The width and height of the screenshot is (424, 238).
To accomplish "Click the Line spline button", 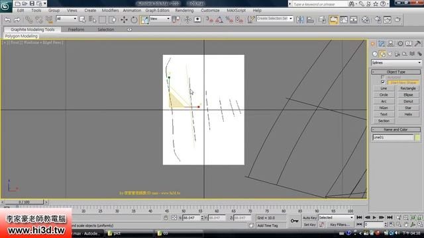I will tap(384, 89).
